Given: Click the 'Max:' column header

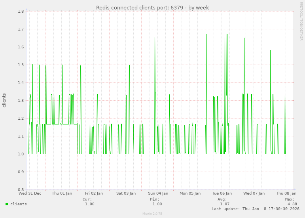Looking at the screenshot, I should 290,199.
